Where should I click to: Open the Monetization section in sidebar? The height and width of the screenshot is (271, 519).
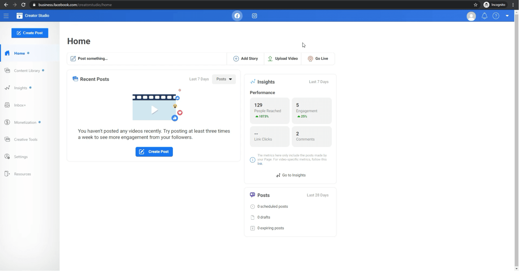(26, 122)
